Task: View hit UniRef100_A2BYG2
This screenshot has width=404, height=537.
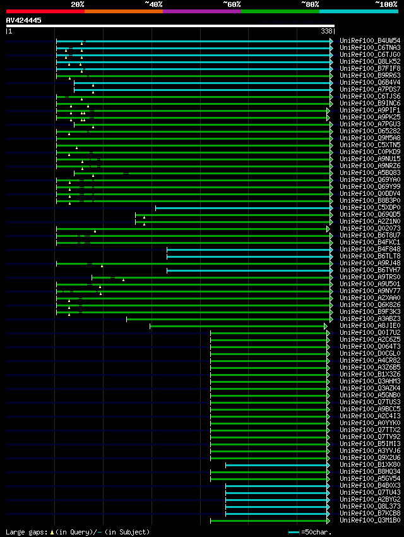Action: pyautogui.click(x=370, y=499)
